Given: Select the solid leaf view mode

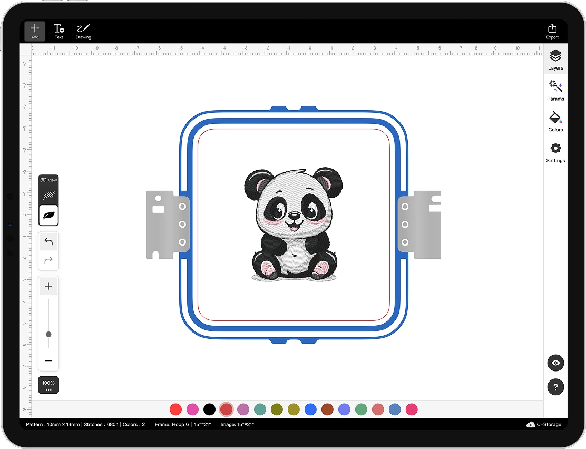Looking at the screenshot, I should pyautogui.click(x=48, y=216).
